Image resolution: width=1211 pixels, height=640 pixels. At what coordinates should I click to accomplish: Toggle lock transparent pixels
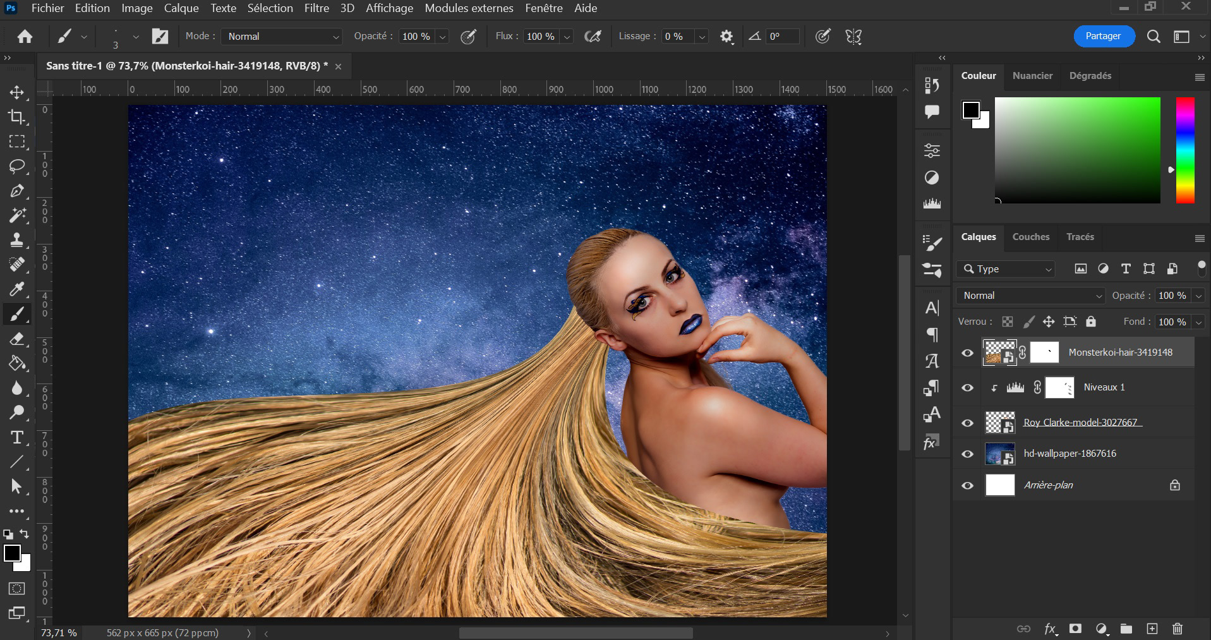pos(1008,322)
